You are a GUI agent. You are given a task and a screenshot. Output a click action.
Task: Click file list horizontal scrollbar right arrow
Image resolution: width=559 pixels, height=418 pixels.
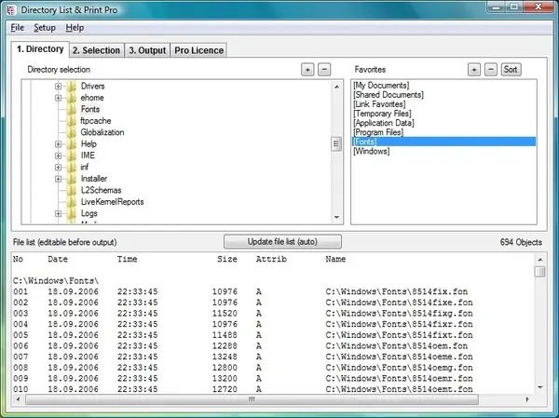527,399
